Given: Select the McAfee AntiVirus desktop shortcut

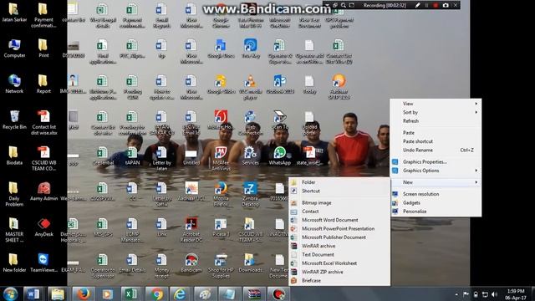Looking at the screenshot, I should pyautogui.click(x=221, y=158).
